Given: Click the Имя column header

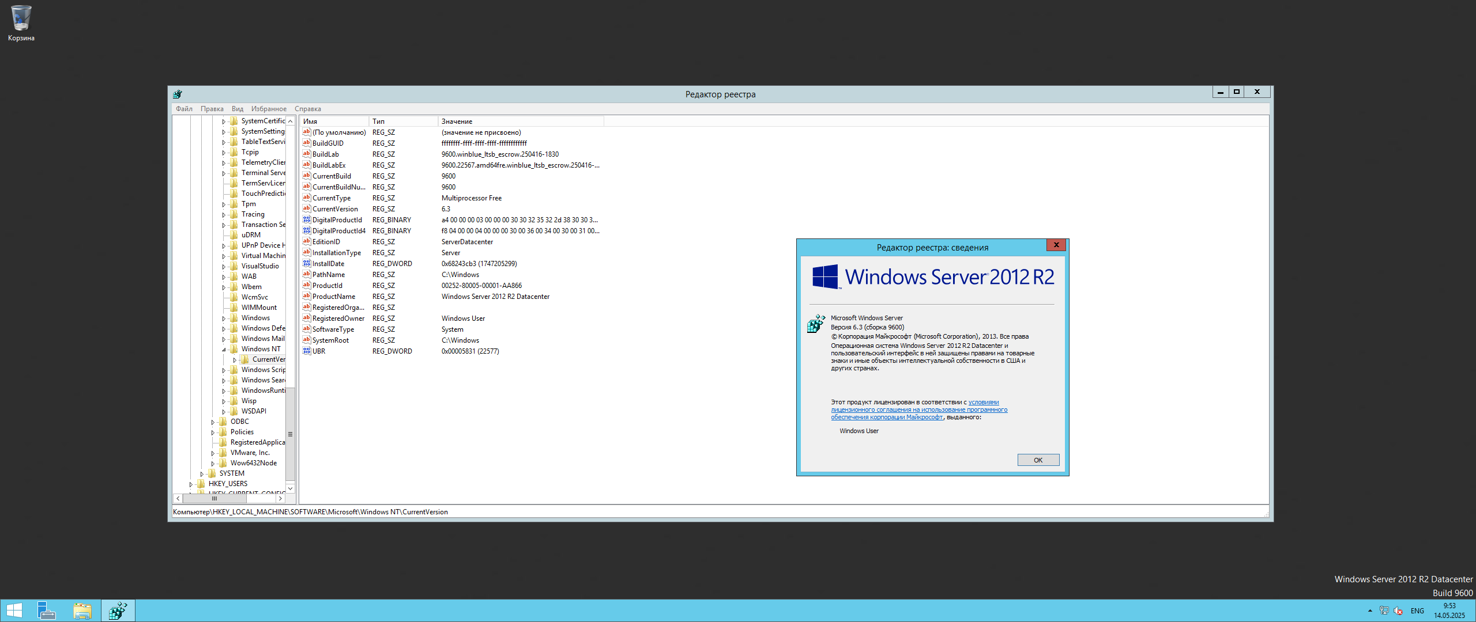Looking at the screenshot, I should (334, 121).
